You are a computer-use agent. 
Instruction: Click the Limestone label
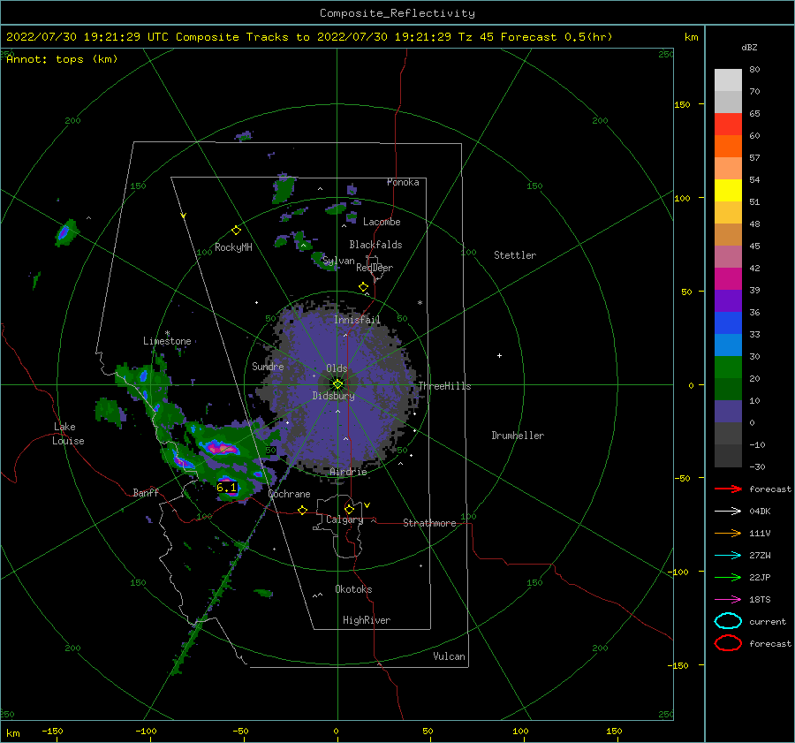(x=167, y=341)
